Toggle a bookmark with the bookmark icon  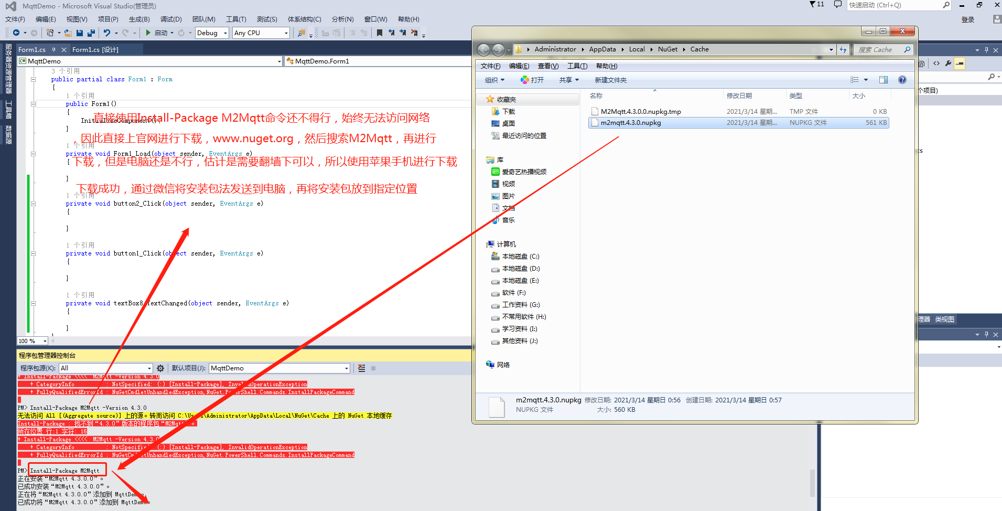pos(380,33)
